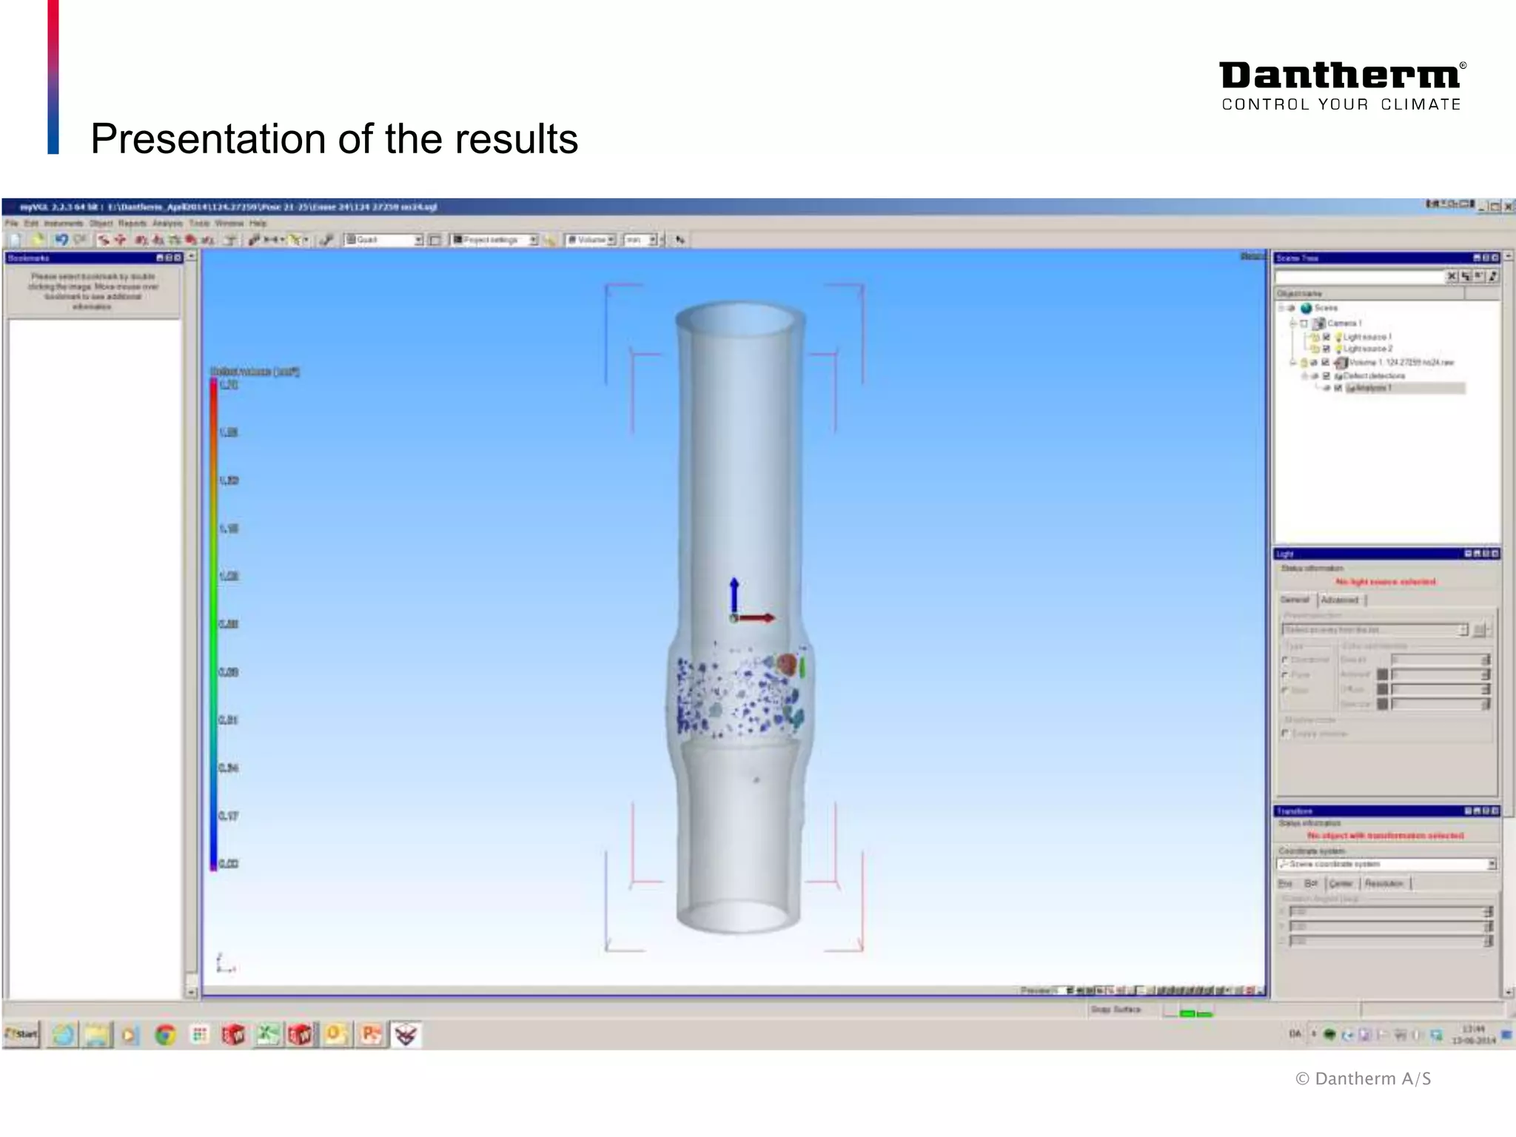Click the blue Undo arrow icon

pos(61,240)
